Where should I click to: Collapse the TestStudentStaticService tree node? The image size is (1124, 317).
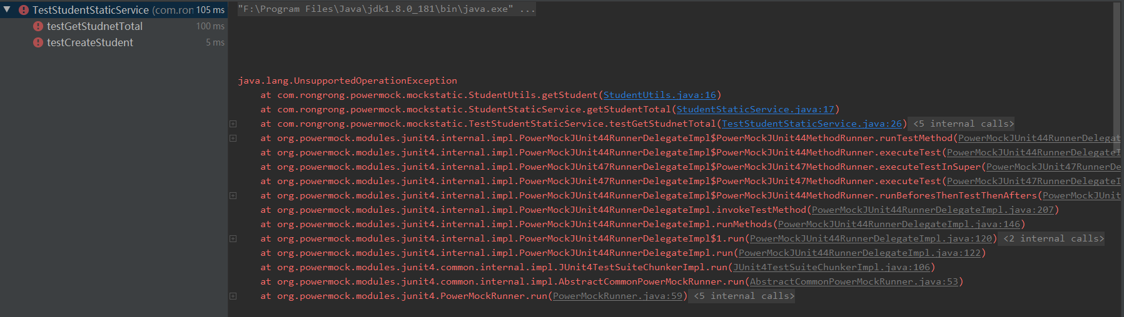coord(7,10)
